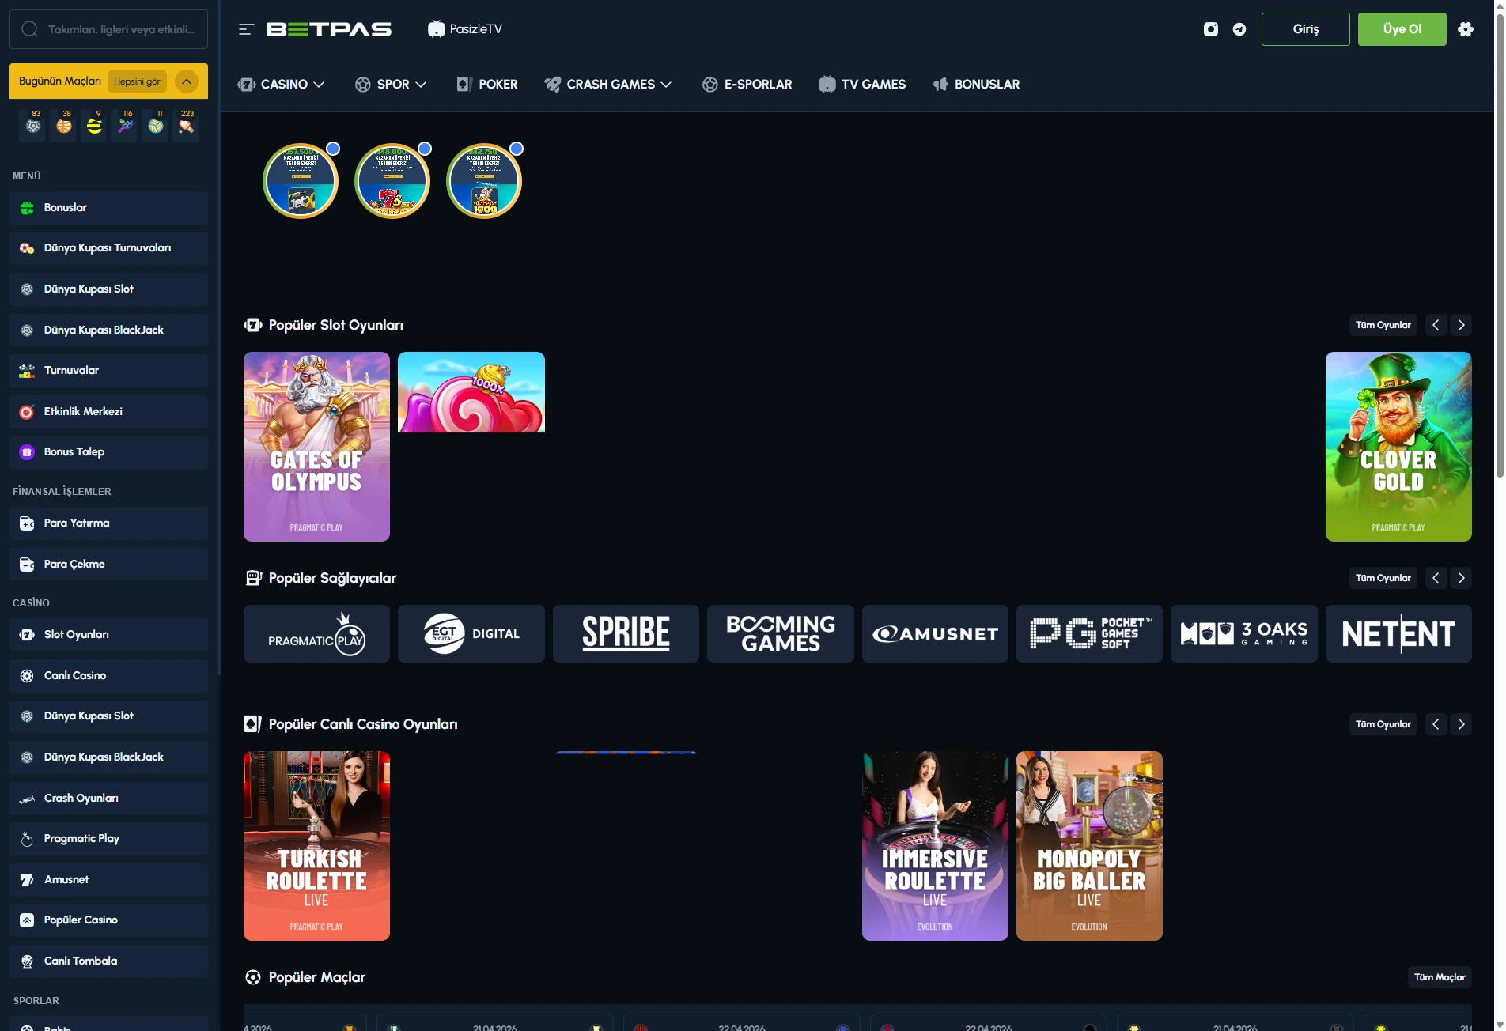Open the E-SPORLAR navigation item
1506x1031 pixels.
click(747, 85)
